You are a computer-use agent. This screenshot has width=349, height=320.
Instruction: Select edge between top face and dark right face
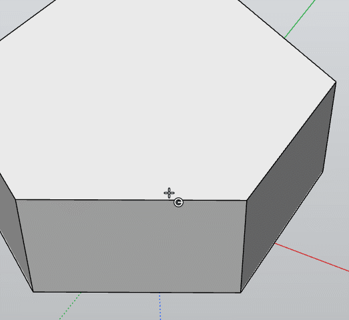(292, 141)
